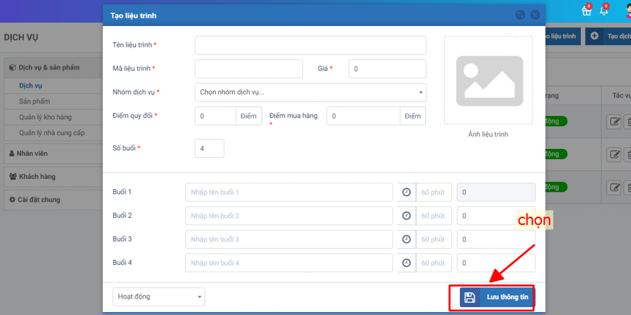The image size is (631, 315).
Task: Select Quản lý kho hàng menu item
Action: click(x=45, y=117)
